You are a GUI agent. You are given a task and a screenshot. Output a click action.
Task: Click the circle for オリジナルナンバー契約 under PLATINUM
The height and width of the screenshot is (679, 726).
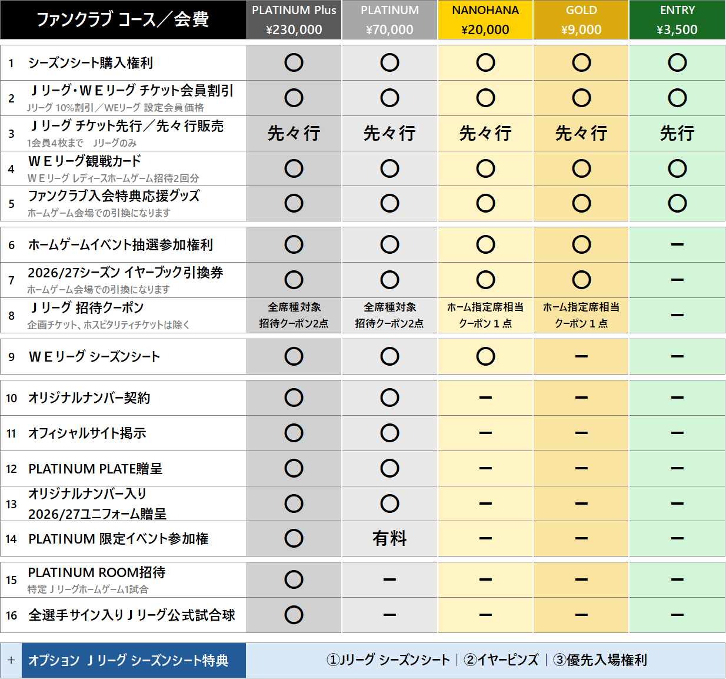[389, 398]
